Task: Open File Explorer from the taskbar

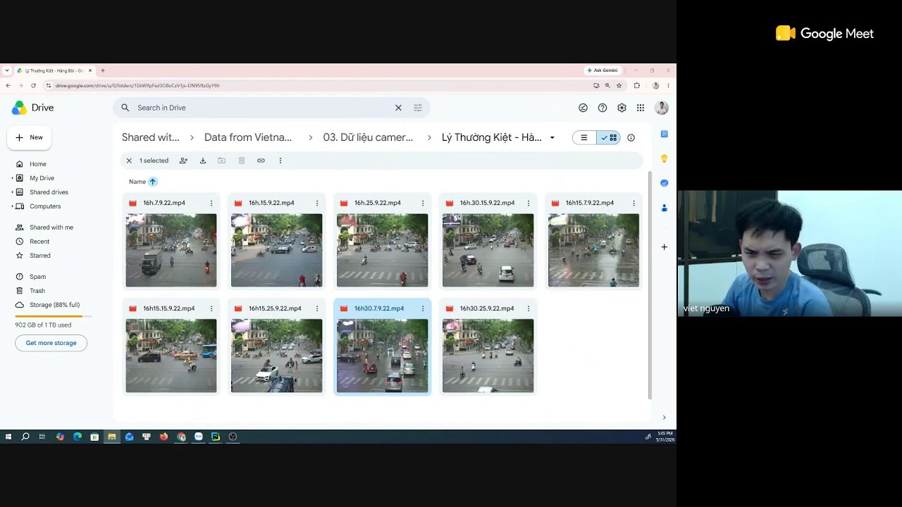Action: (x=111, y=437)
